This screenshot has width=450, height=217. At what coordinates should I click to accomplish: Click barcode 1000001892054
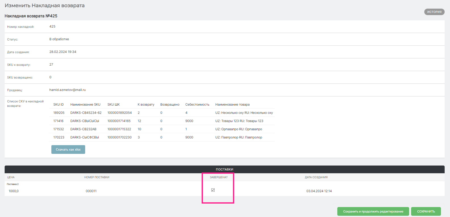pos(120,113)
